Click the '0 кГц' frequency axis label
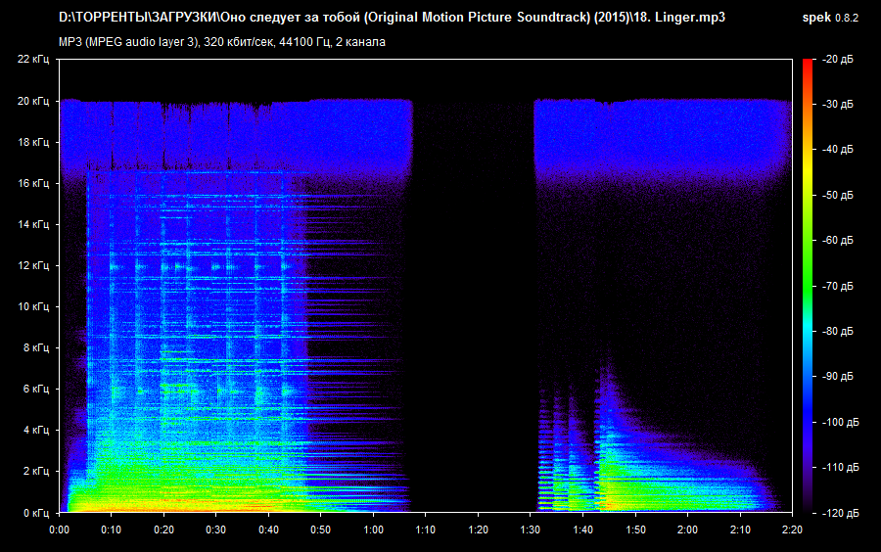 point(36,513)
